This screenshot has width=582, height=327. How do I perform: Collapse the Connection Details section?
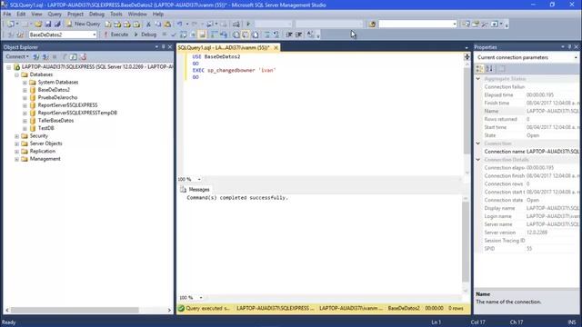[x=478, y=160]
